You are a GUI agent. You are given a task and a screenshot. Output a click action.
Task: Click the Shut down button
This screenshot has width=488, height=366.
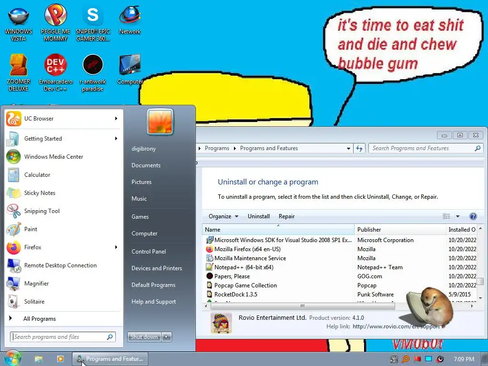coord(144,337)
